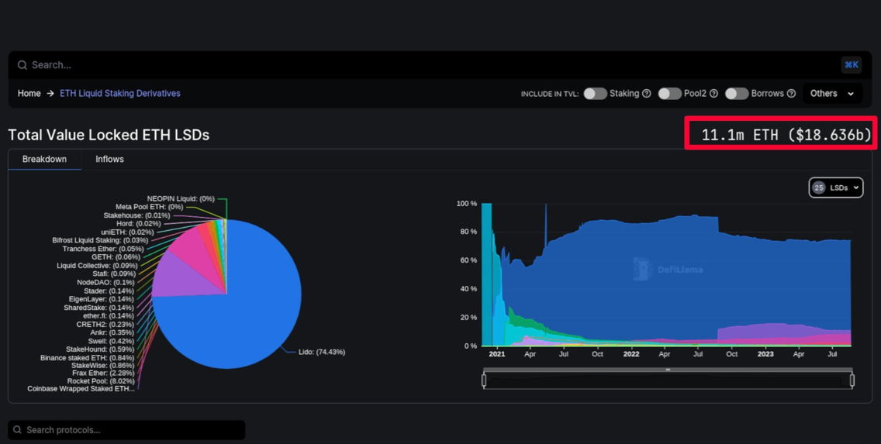Focus the Search protocols input field
881x444 pixels.
pos(126,430)
